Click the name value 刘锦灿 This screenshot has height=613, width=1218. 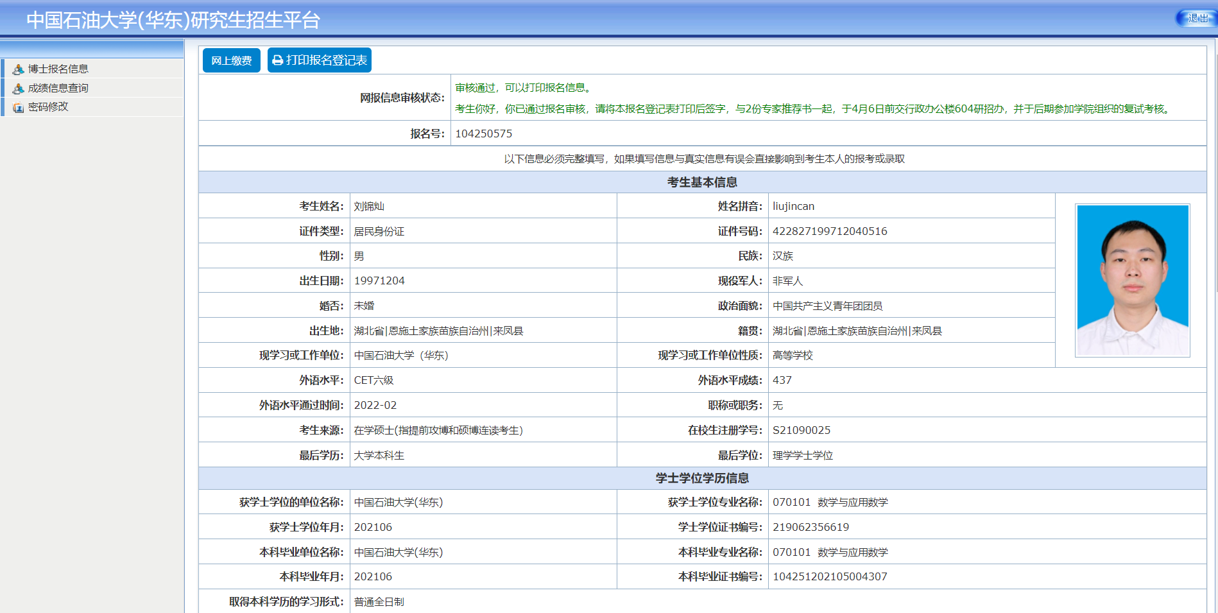[x=369, y=206]
